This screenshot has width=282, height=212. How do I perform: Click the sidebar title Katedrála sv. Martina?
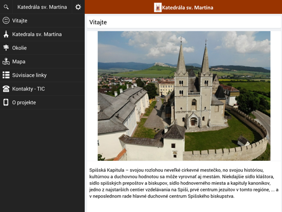click(42, 7)
